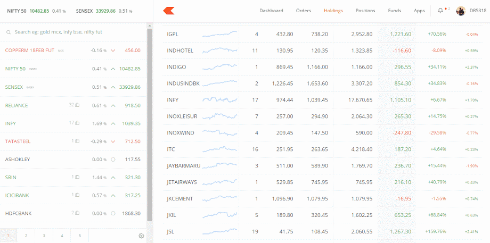Click the INFY holdings briefcase icon in watchlist
The height and width of the screenshot is (243, 490).
[x=77, y=123]
